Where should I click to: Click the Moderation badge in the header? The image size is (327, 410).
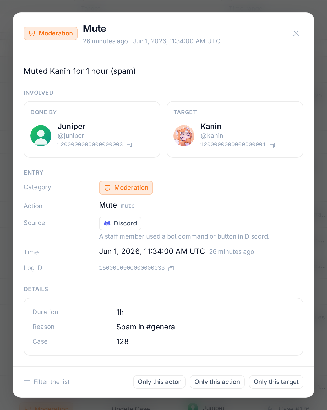coord(51,33)
